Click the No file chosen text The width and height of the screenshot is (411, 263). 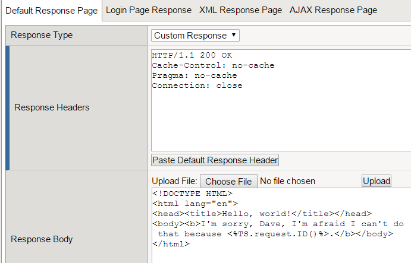click(x=288, y=181)
